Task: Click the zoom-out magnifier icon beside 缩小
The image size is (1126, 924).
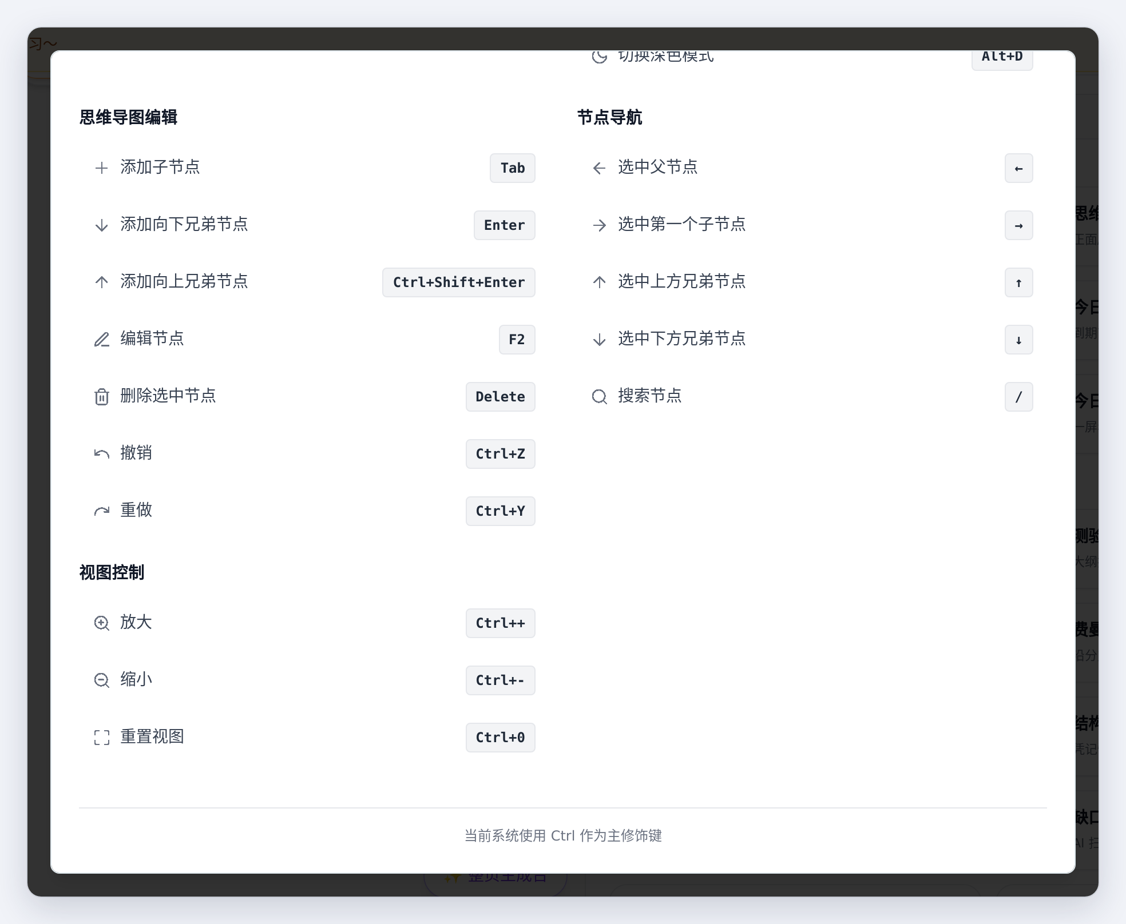Action: tap(102, 680)
